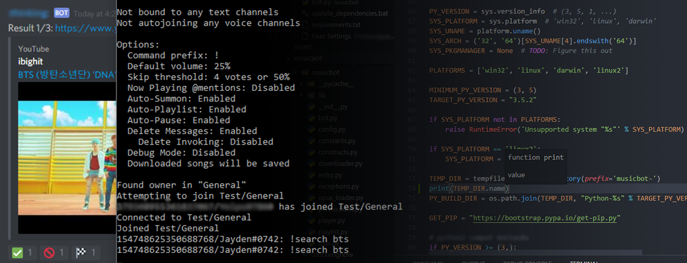Open entry.py in the explorer tree
The image size is (687, 263).
click(x=330, y=175)
